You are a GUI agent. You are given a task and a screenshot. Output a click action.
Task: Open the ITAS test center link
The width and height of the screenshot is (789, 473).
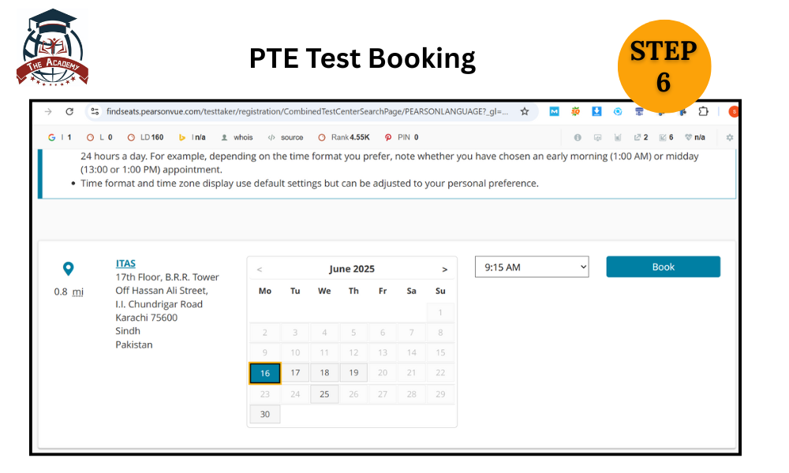click(125, 263)
